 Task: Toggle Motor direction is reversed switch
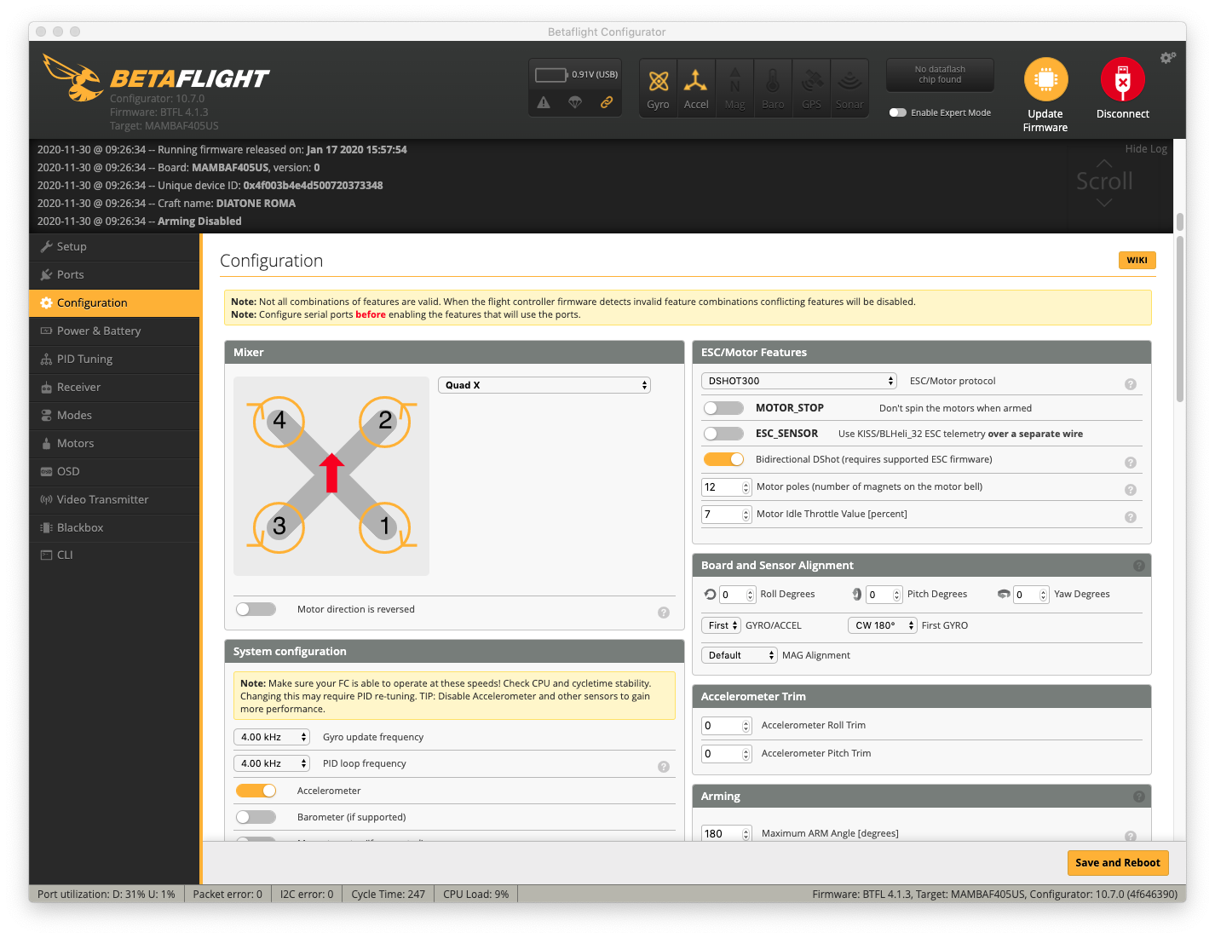point(256,609)
